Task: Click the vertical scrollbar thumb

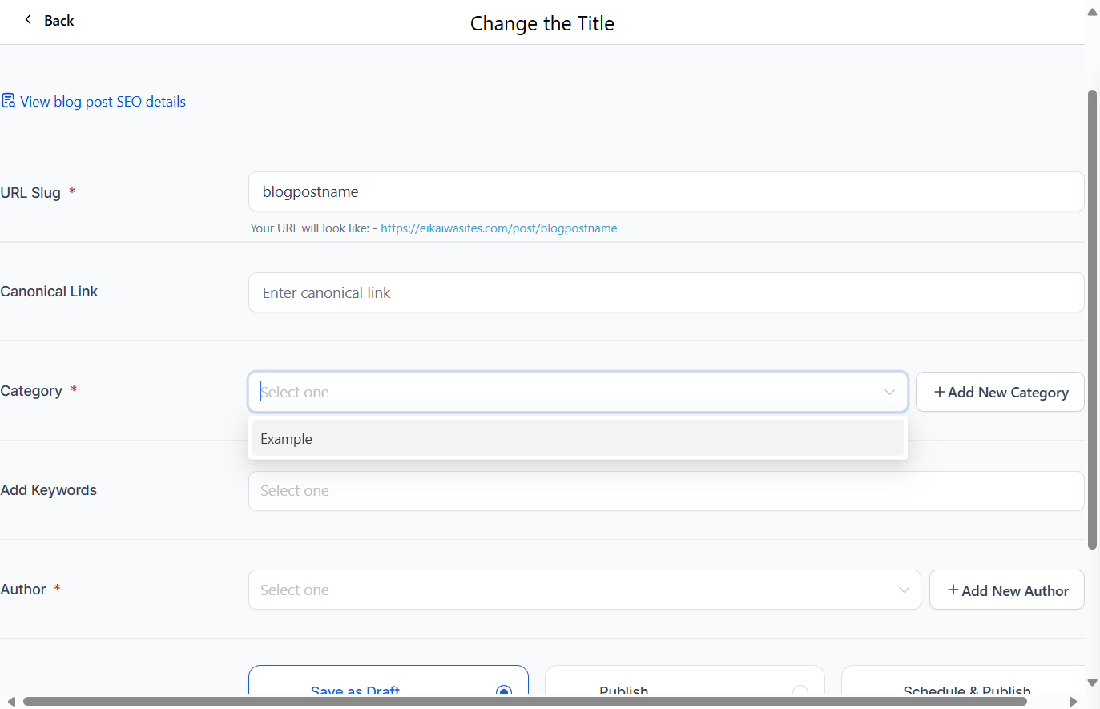Action: tap(1092, 320)
